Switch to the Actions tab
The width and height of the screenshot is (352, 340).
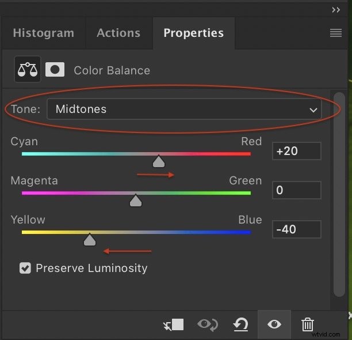[x=118, y=33]
